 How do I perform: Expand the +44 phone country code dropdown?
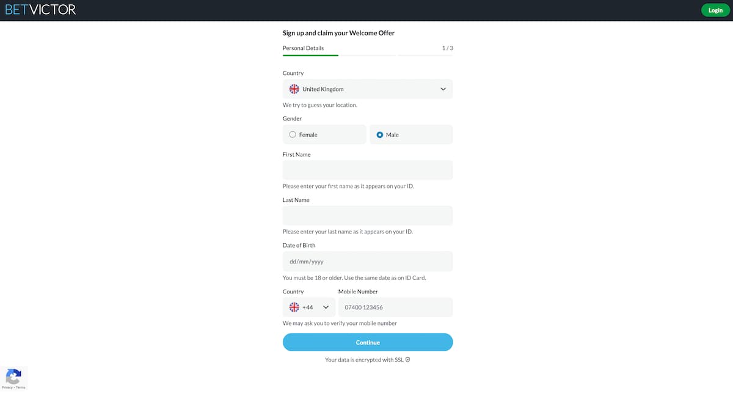click(x=309, y=307)
